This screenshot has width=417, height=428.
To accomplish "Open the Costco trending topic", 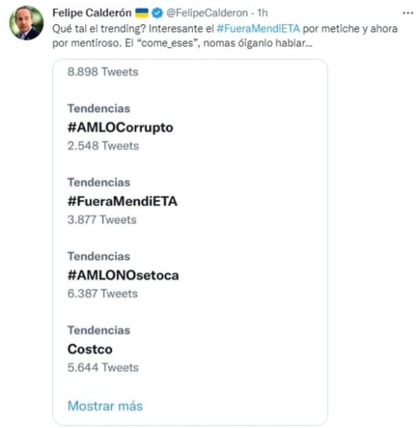I will click(x=90, y=349).
